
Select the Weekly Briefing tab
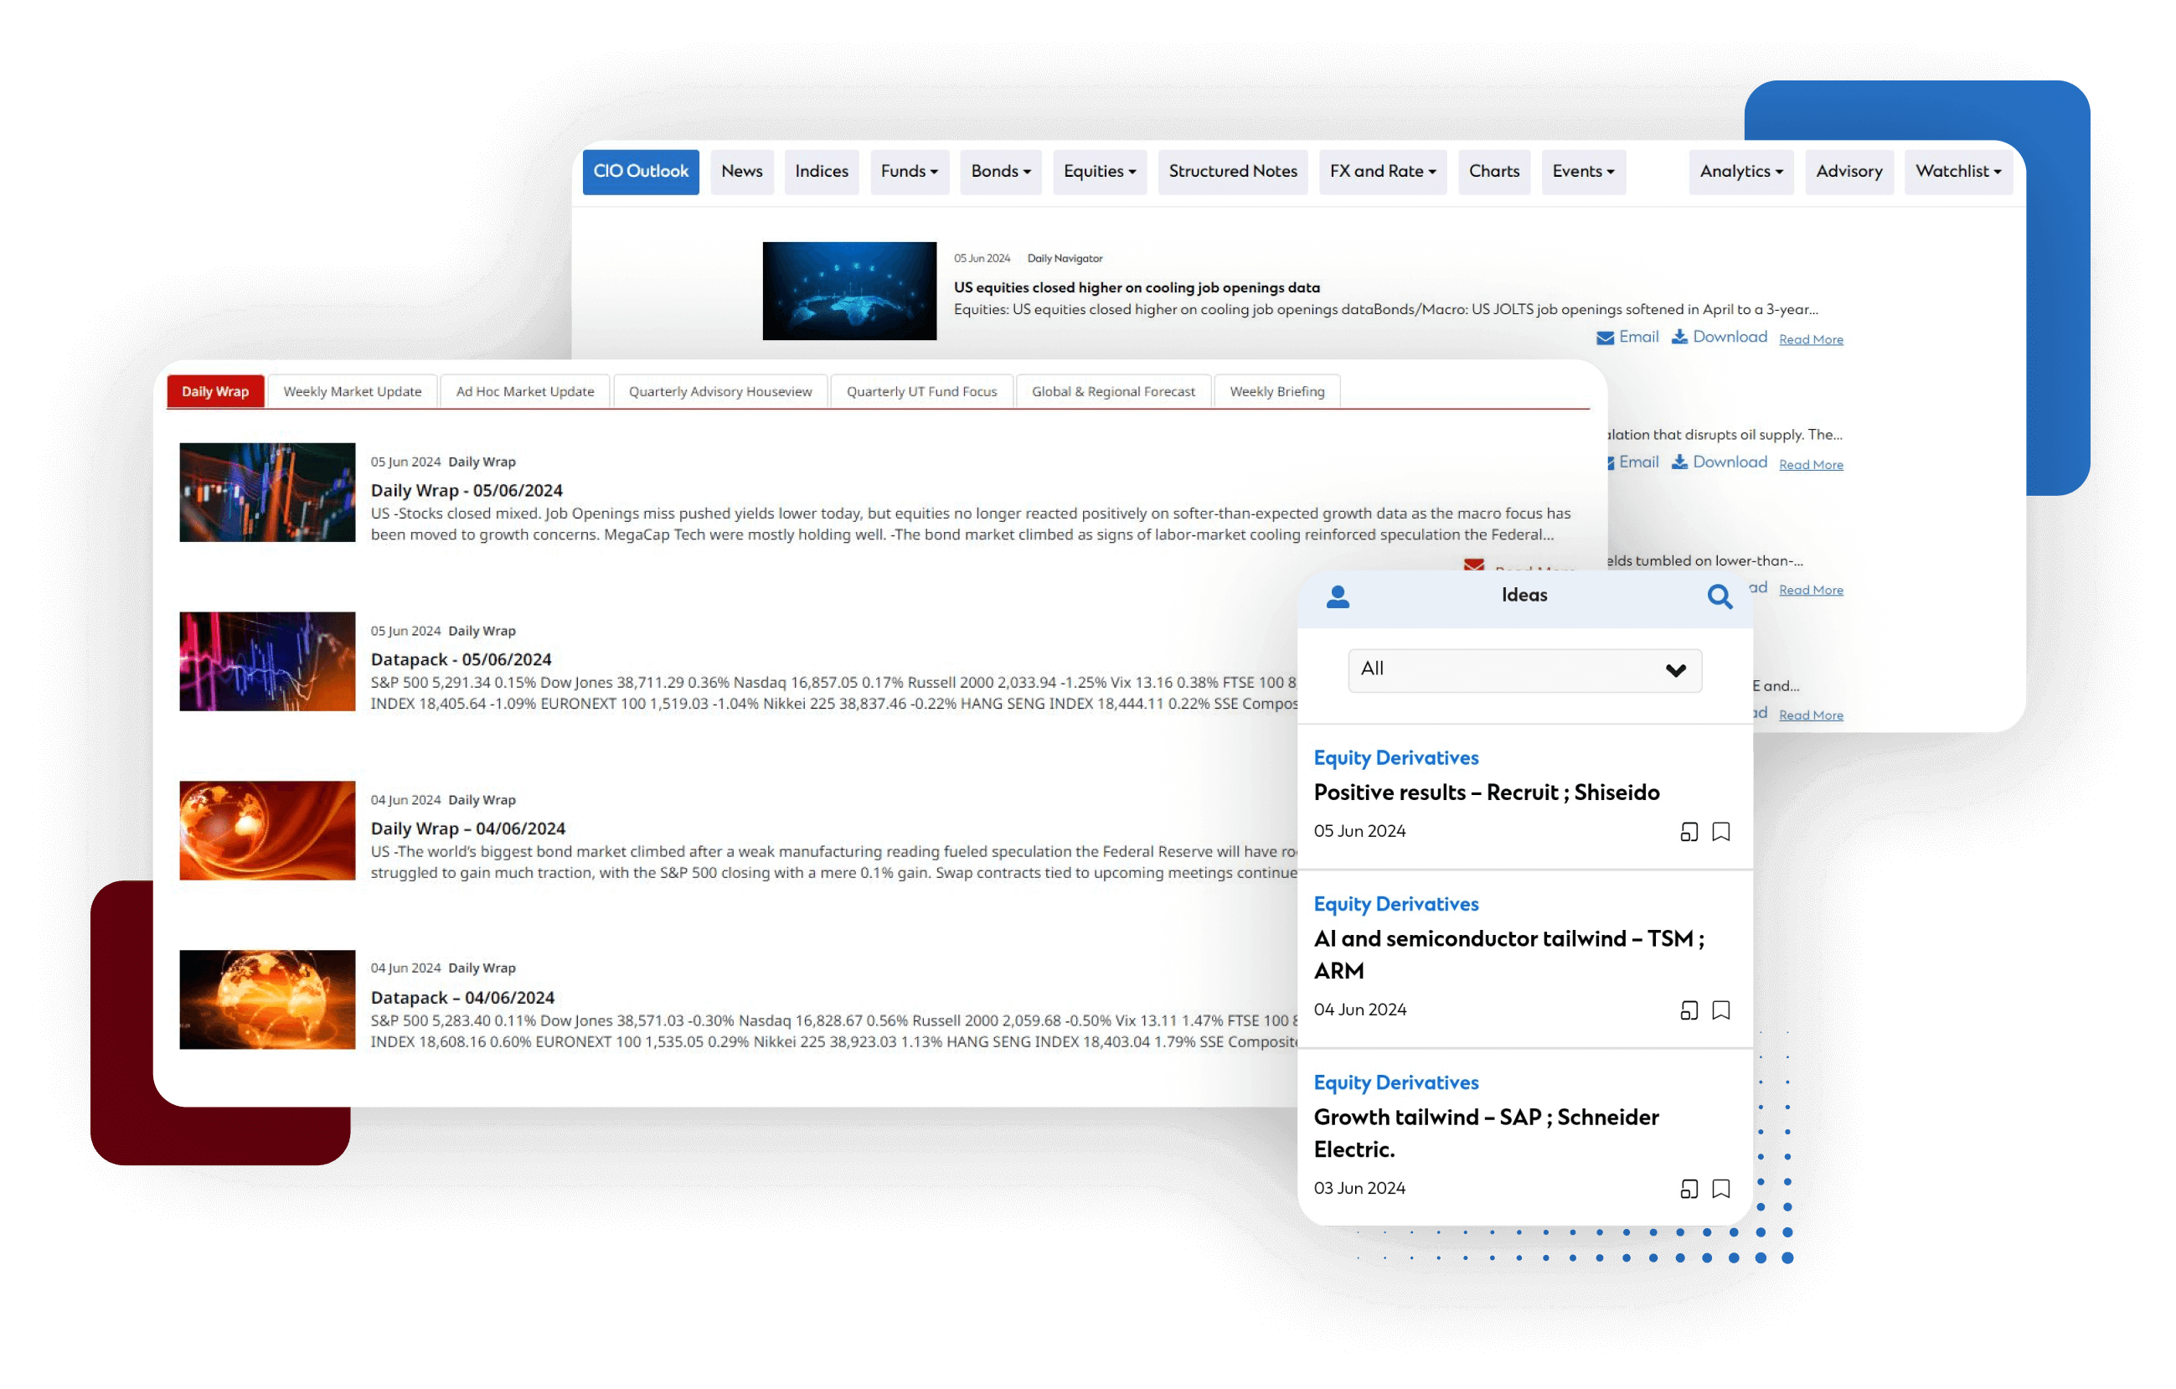tap(1276, 391)
